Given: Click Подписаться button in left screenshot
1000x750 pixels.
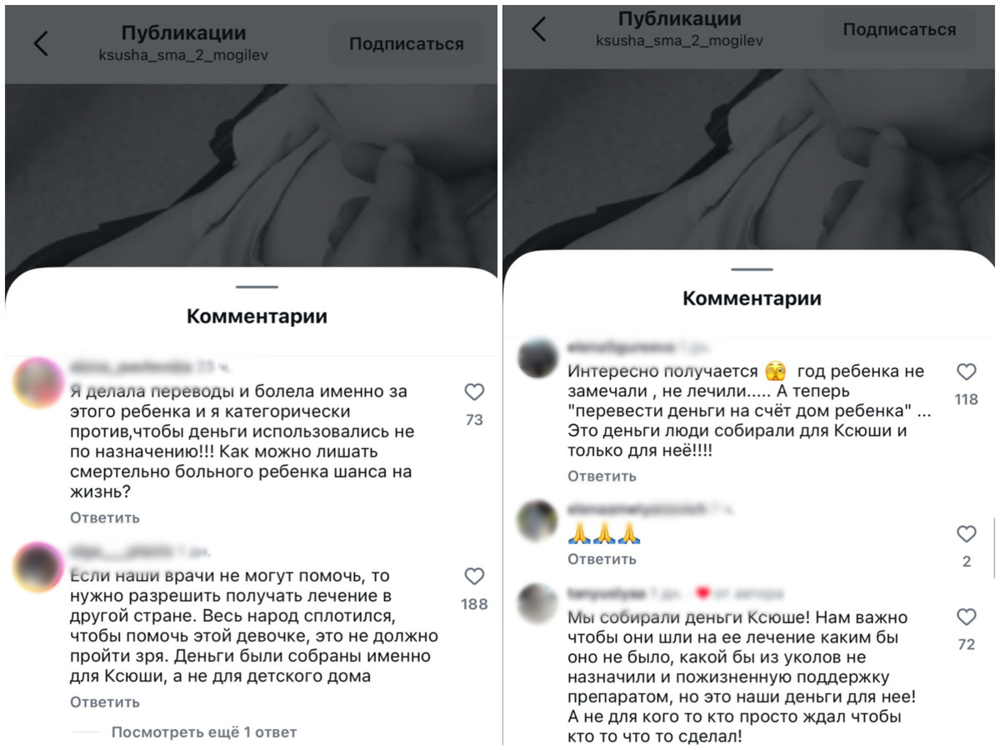Looking at the screenshot, I should (x=406, y=44).
